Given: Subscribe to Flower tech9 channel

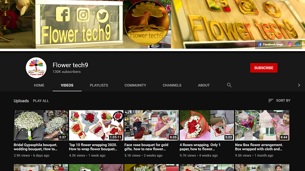Looking at the screenshot, I should coord(264,68).
